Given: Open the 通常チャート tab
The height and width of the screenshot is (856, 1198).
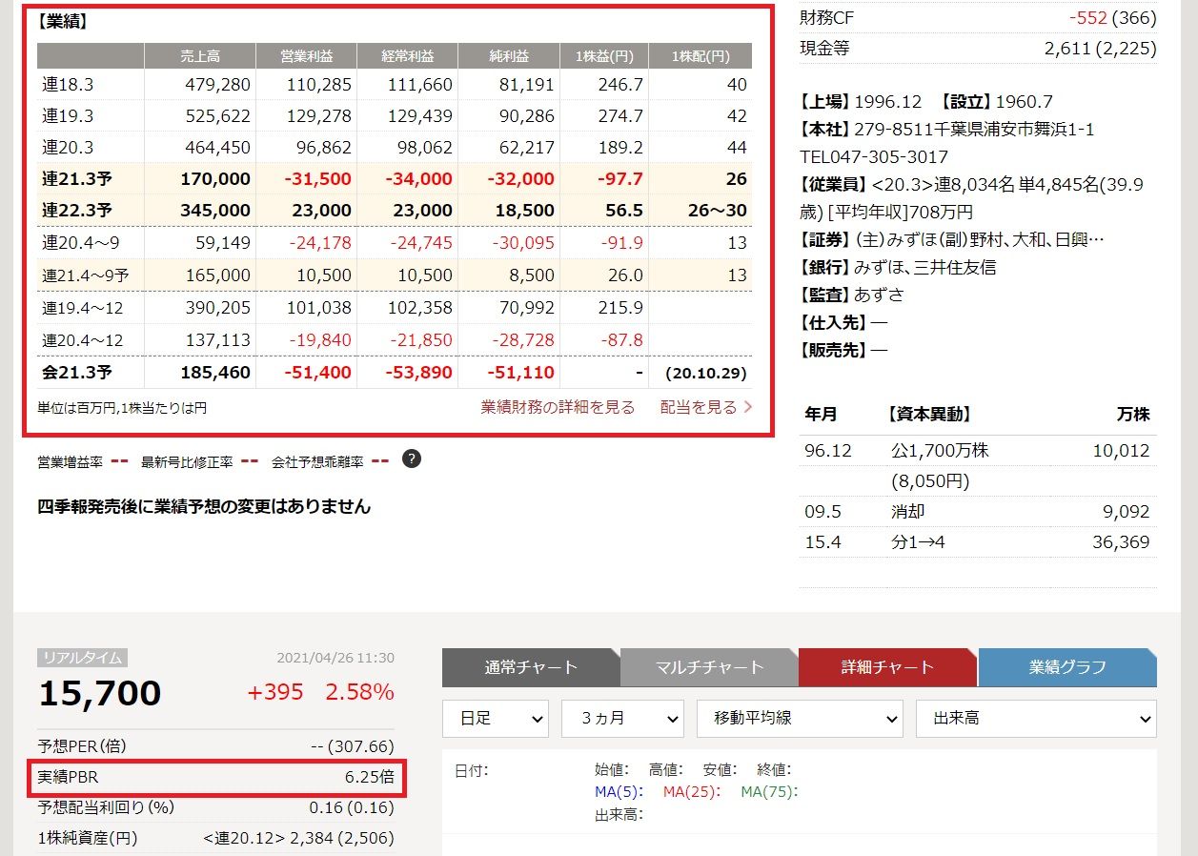Looking at the screenshot, I should (x=530, y=667).
